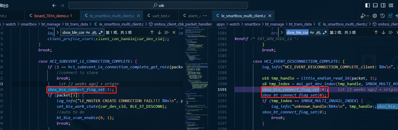
Task: Expand replace field in left find widget
Action: [x=58, y=32]
